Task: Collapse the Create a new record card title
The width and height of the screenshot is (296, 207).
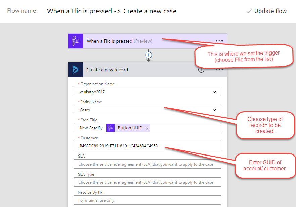Action: click(107, 70)
